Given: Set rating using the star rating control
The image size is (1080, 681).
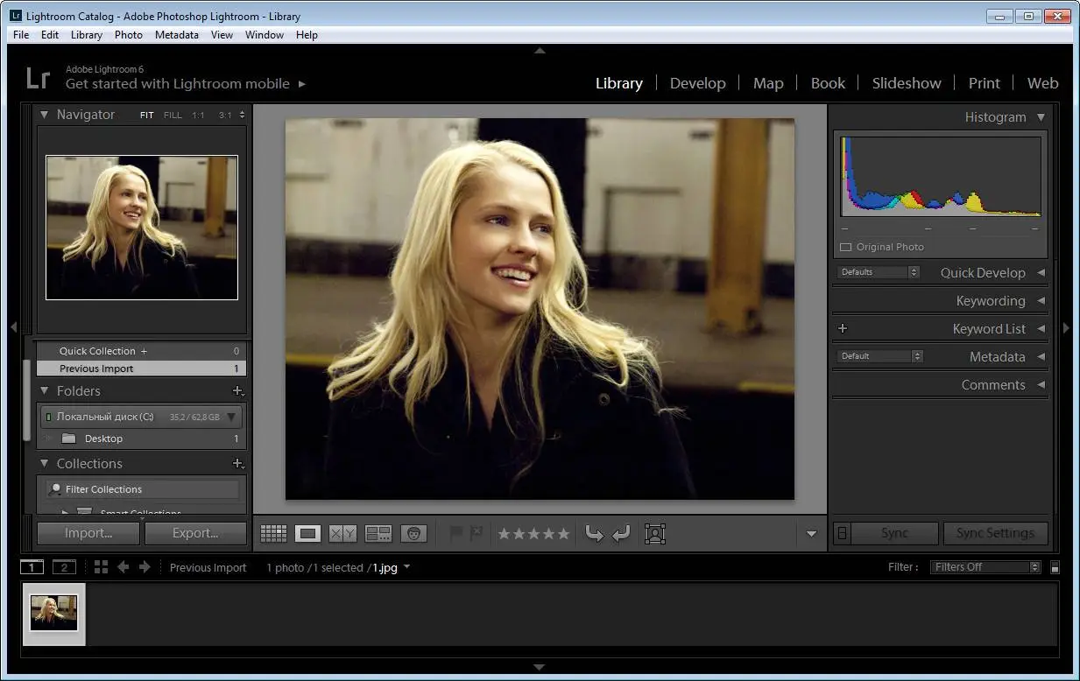Looking at the screenshot, I should tap(533, 533).
